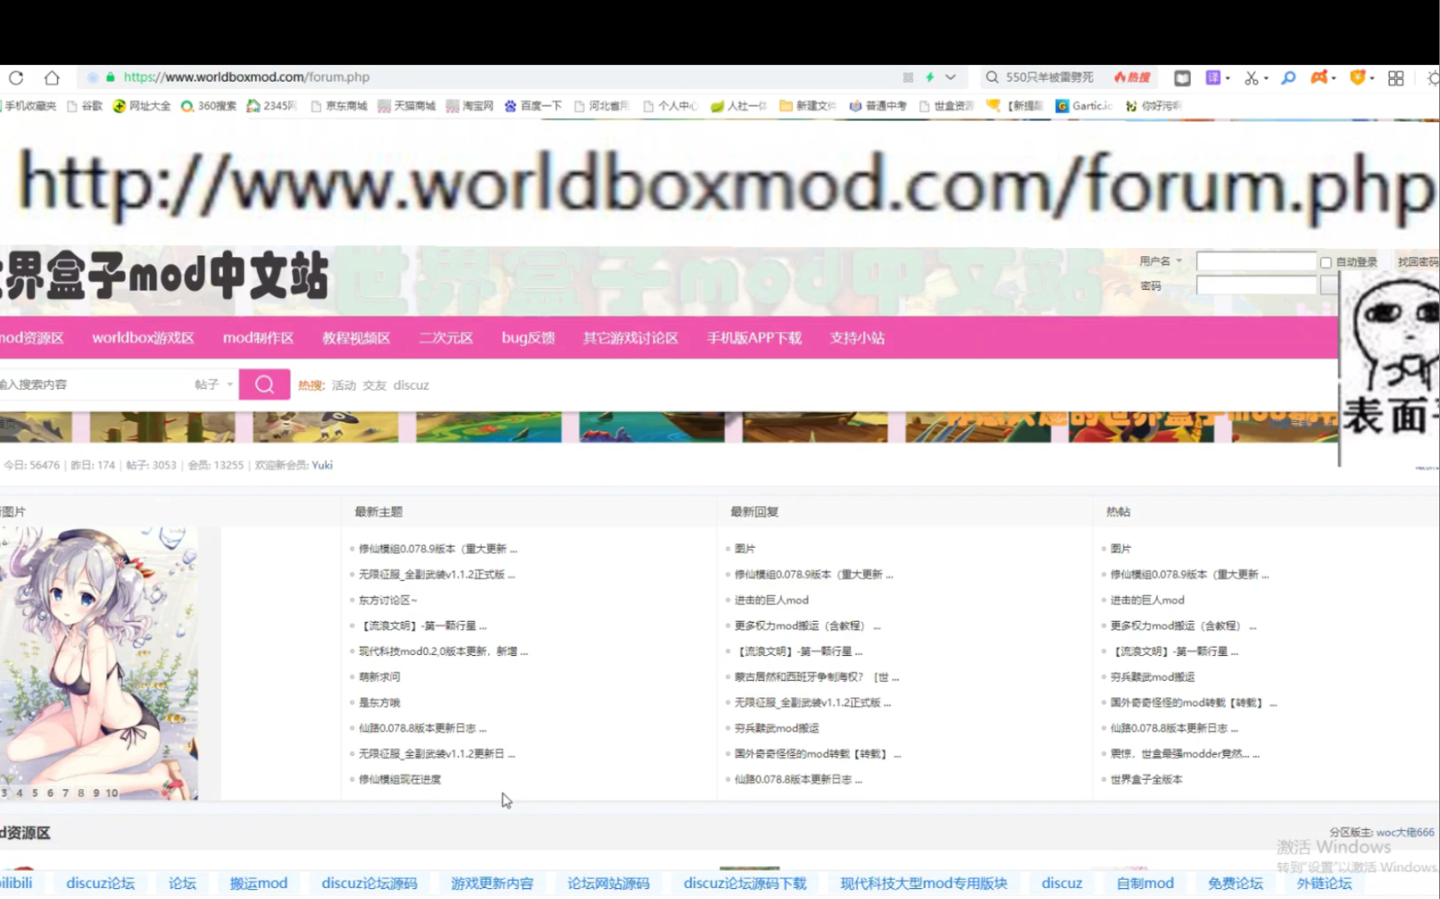Click the discuz论坛 bottom tag link
Screen dimensions: 1440x899
101,883
